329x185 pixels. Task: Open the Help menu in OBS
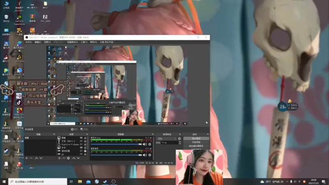point(94,42)
